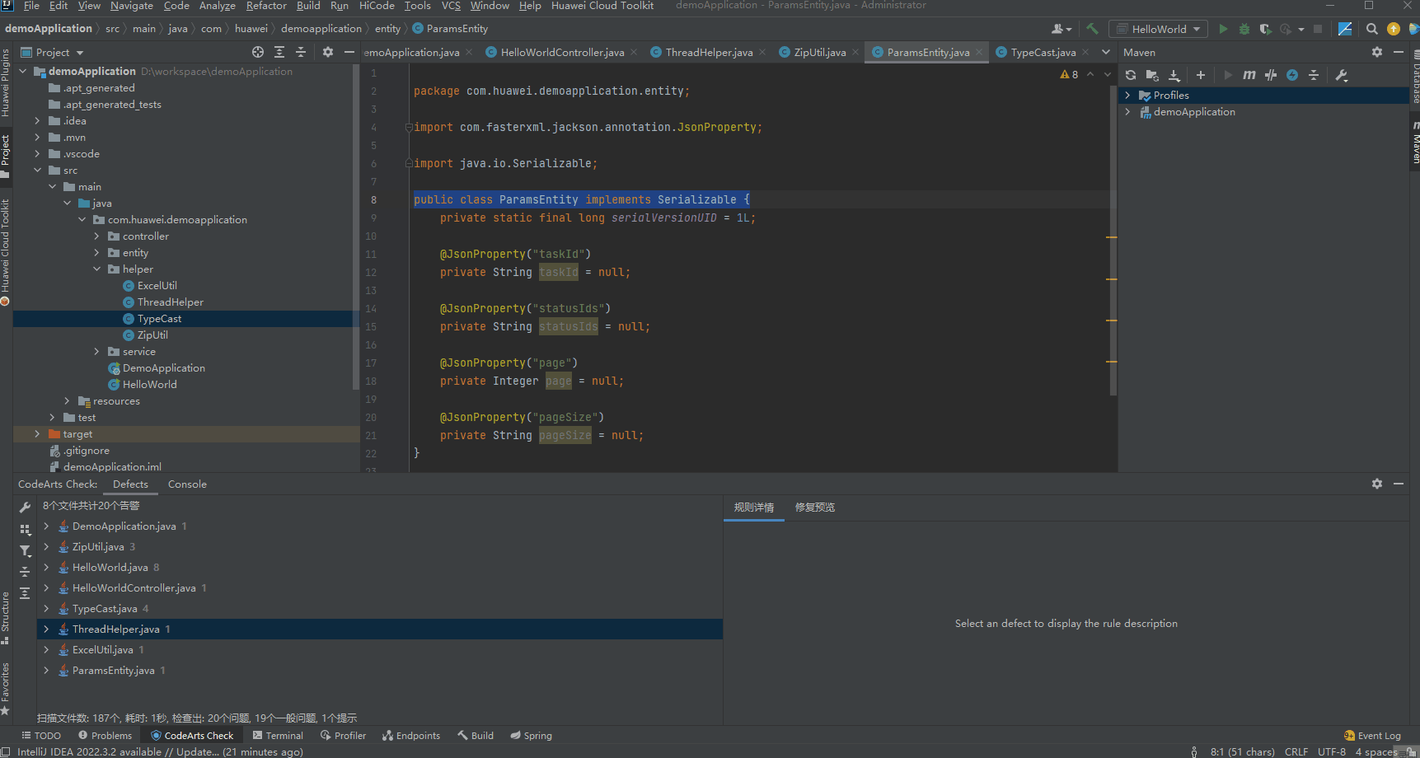Click the UTF-8 encoding in status bar
This screenshot has width=1420, height=758.
point(1332,751)
